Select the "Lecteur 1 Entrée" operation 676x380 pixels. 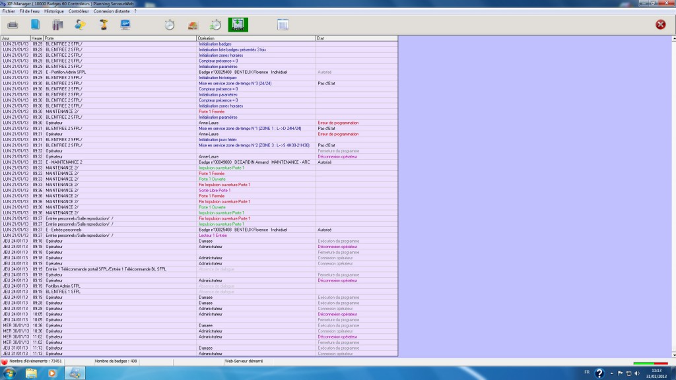213,236
